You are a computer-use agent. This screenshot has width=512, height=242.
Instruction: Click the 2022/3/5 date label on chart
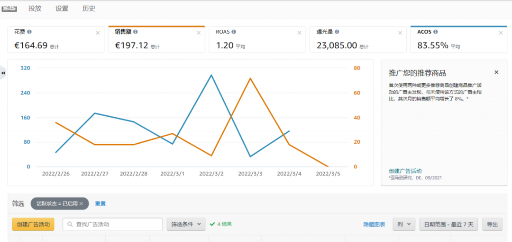point(328,173)
